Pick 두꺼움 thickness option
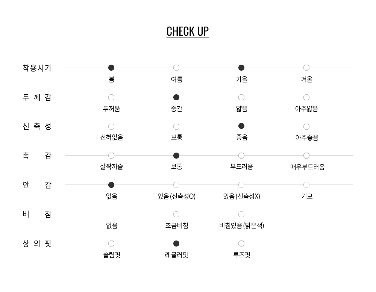The height and width of the screenshot is (292, 376). 111,97
